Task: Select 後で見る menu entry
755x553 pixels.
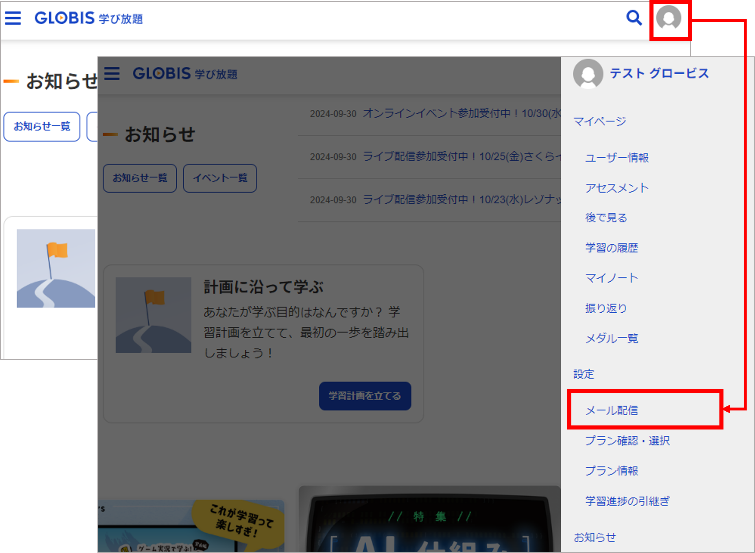Action: click(606, 217)
